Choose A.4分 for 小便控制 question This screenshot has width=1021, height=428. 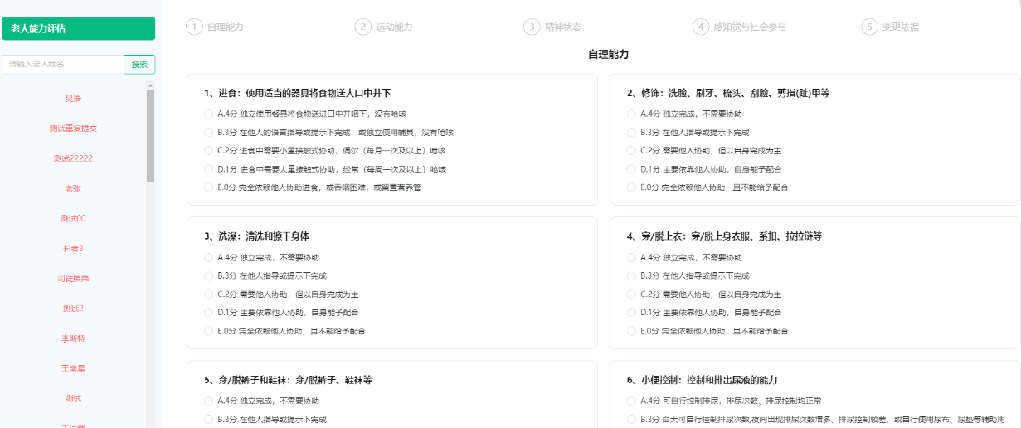click(631, 401)
